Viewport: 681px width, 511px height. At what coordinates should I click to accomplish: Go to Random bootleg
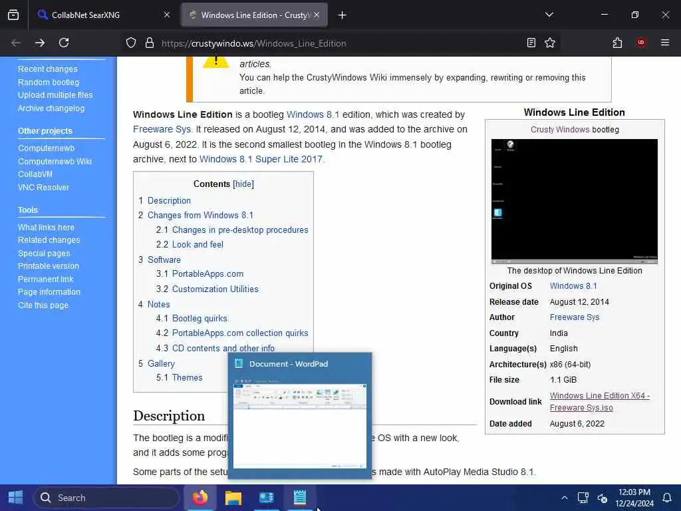pyautogui.click(x=49, y=82)
